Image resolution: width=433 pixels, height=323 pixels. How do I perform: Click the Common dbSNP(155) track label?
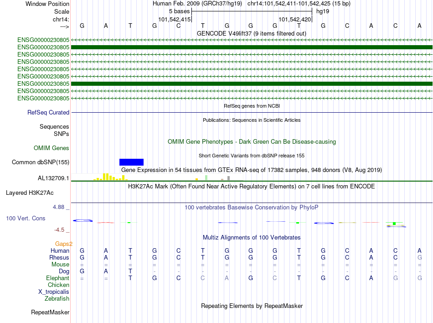pyautogui.click(x=41, y=162)
